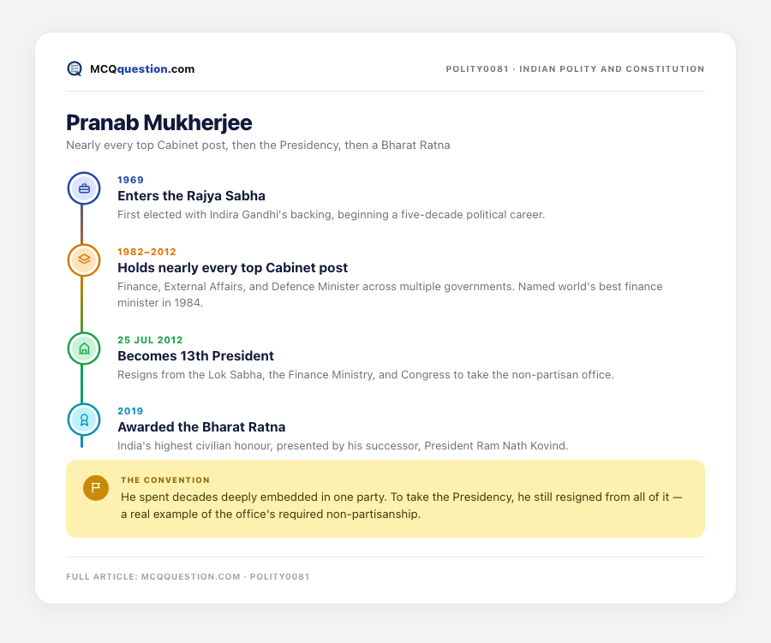Select the Pranab Mukherjee main heading
Screen dimensions: 771x643
point(159,122)
